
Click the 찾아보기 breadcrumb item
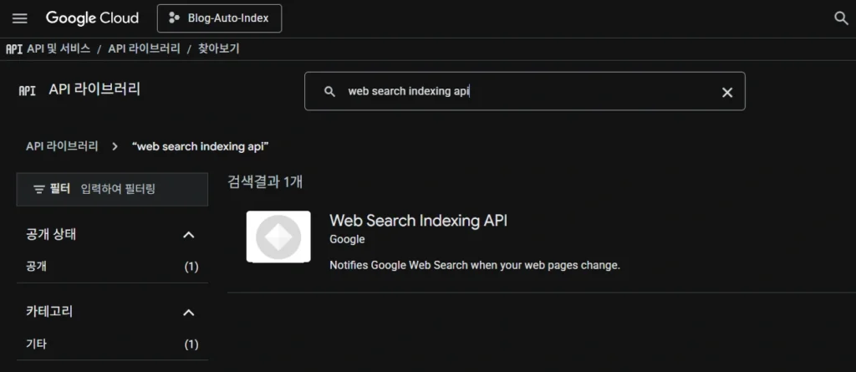point(218,48)
